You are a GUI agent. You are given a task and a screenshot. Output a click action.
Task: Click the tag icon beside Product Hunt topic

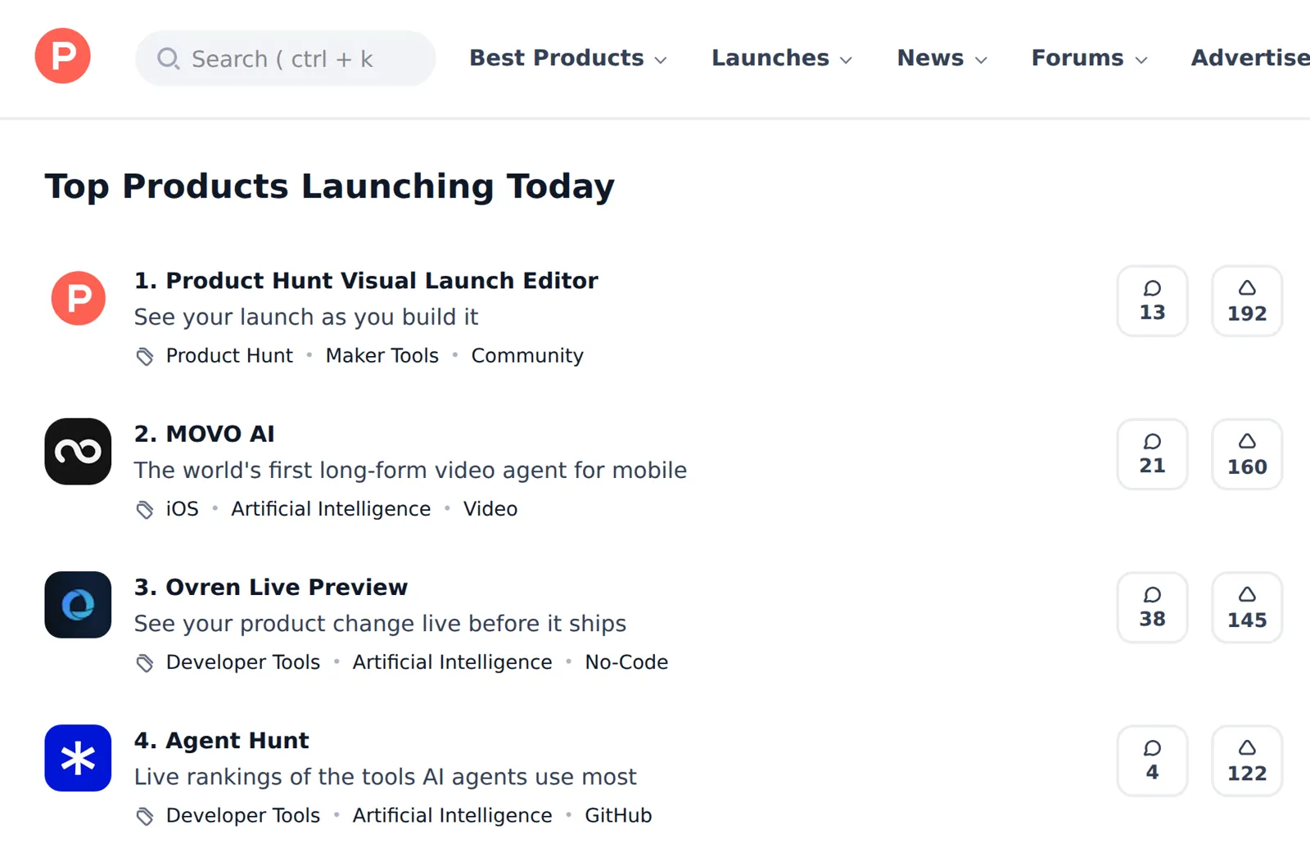[144, 356]
